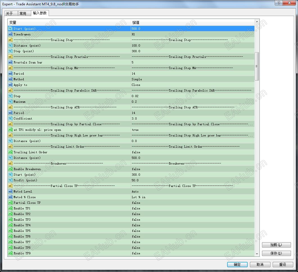Select the Coefficient value 3.0
298x272 pixels.
[134, 118]
